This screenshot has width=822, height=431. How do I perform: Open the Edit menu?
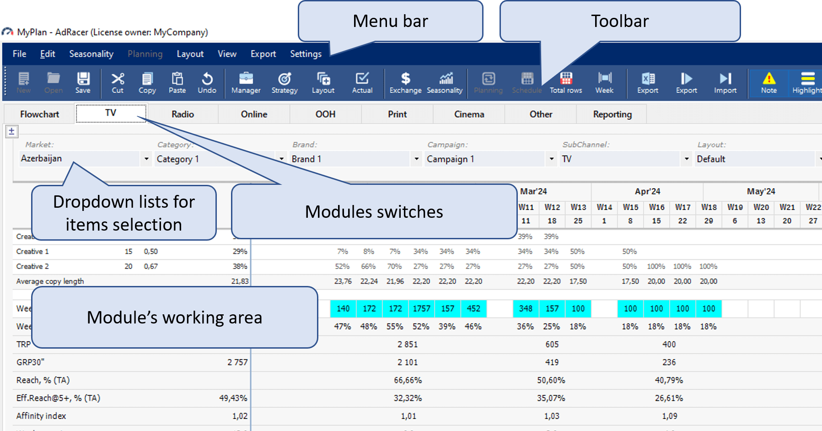tap(48, 54)
